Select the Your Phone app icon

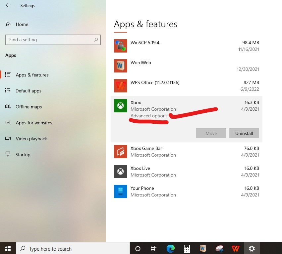pyautogui.click(x=121, y=191)
